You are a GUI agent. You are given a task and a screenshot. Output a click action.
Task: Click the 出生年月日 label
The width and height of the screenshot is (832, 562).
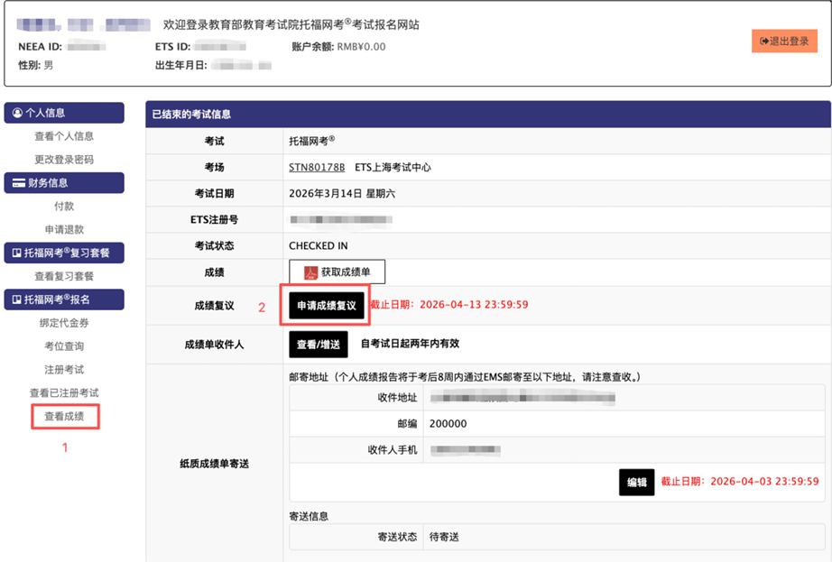(181, 66)
